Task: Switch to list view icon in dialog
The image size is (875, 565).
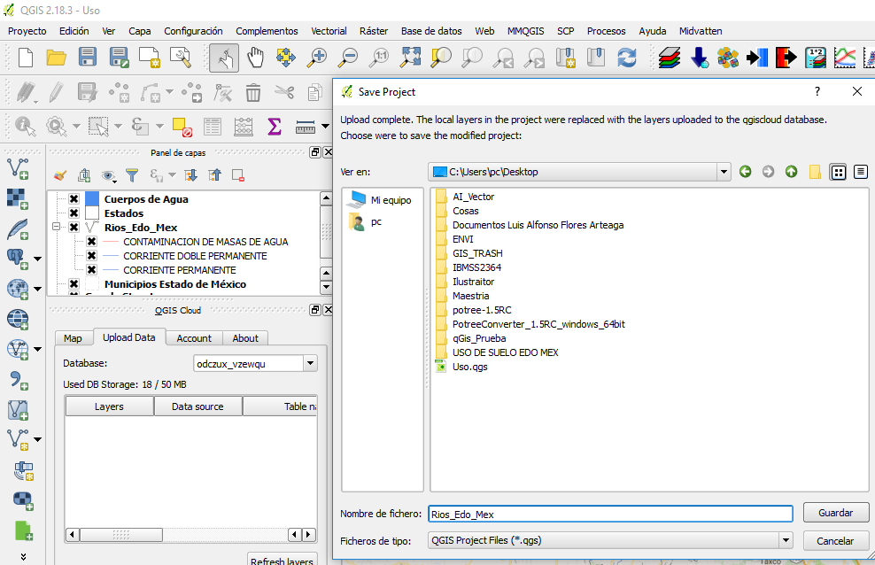Action: 838,173
